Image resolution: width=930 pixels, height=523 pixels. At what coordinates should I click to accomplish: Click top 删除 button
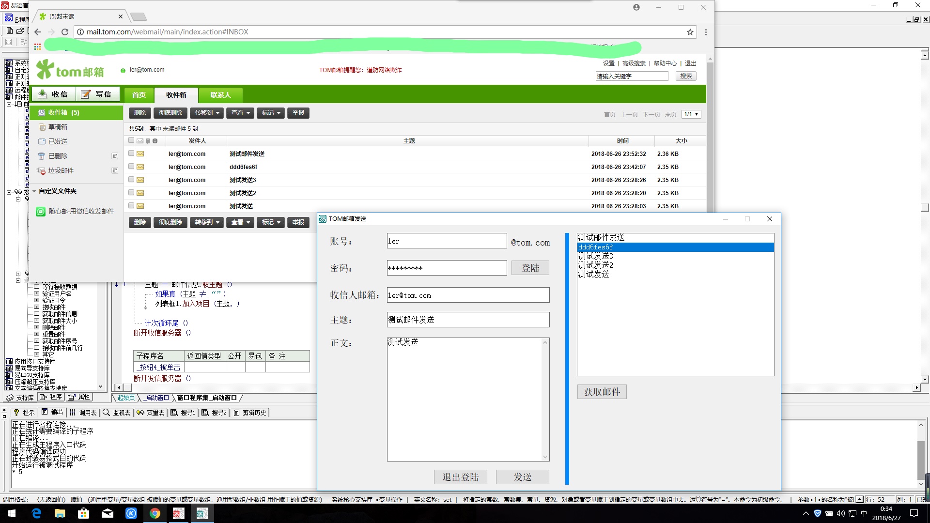[x=140, y=113]
